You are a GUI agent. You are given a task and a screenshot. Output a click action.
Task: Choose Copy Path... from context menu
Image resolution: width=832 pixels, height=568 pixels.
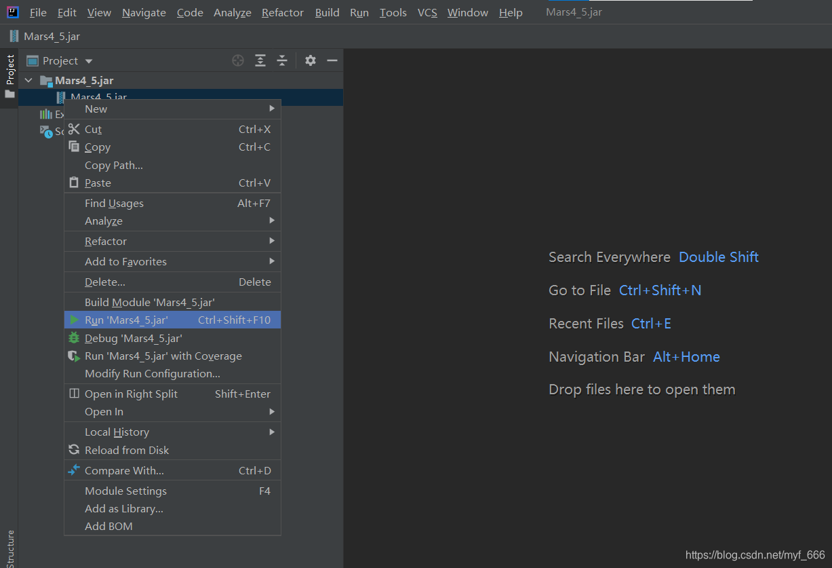[172, 165]
